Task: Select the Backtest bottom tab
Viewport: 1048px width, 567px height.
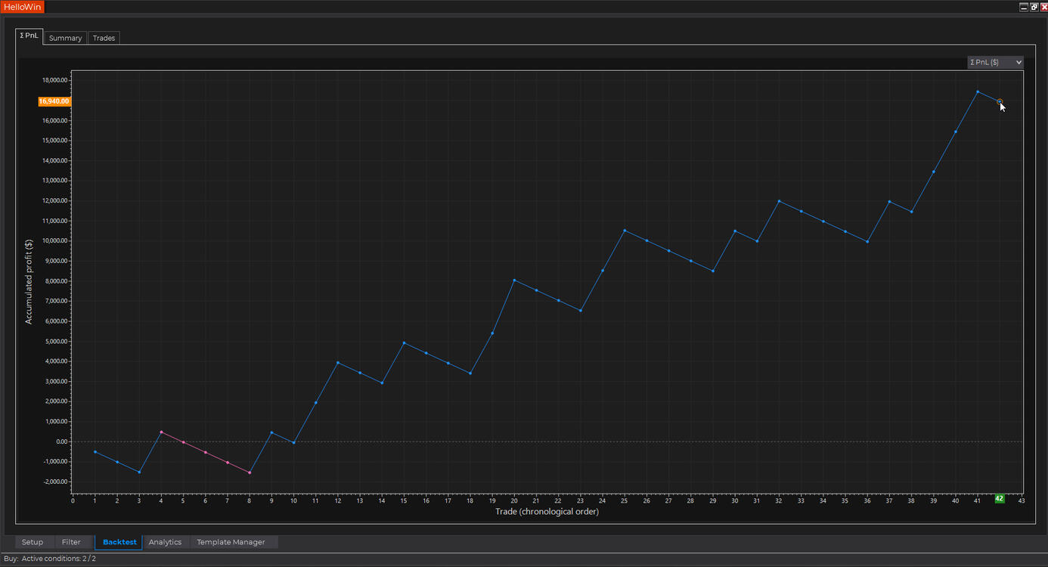Action: coord(119,542)
